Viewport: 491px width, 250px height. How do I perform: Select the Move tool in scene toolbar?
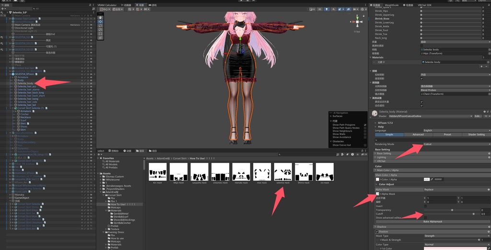pyautogui.click(x=100, y=22)
